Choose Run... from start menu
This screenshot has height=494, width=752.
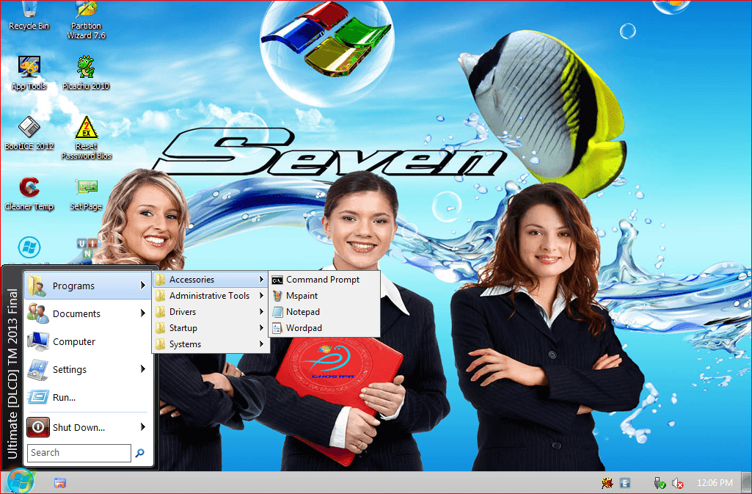[87, 397]
